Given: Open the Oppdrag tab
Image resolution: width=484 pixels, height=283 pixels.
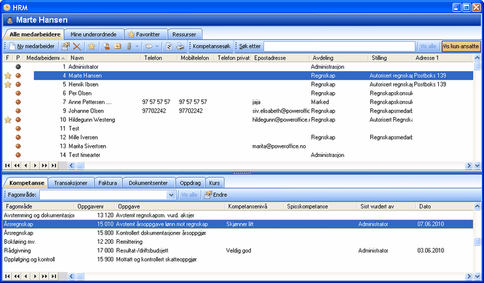Looking at the screenshot, I should coord(190,183).
